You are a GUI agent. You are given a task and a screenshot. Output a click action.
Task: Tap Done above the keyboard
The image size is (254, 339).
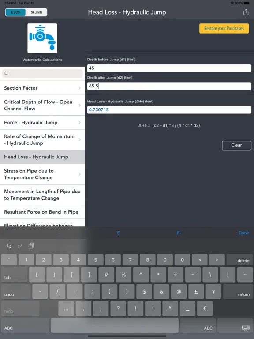243,233
